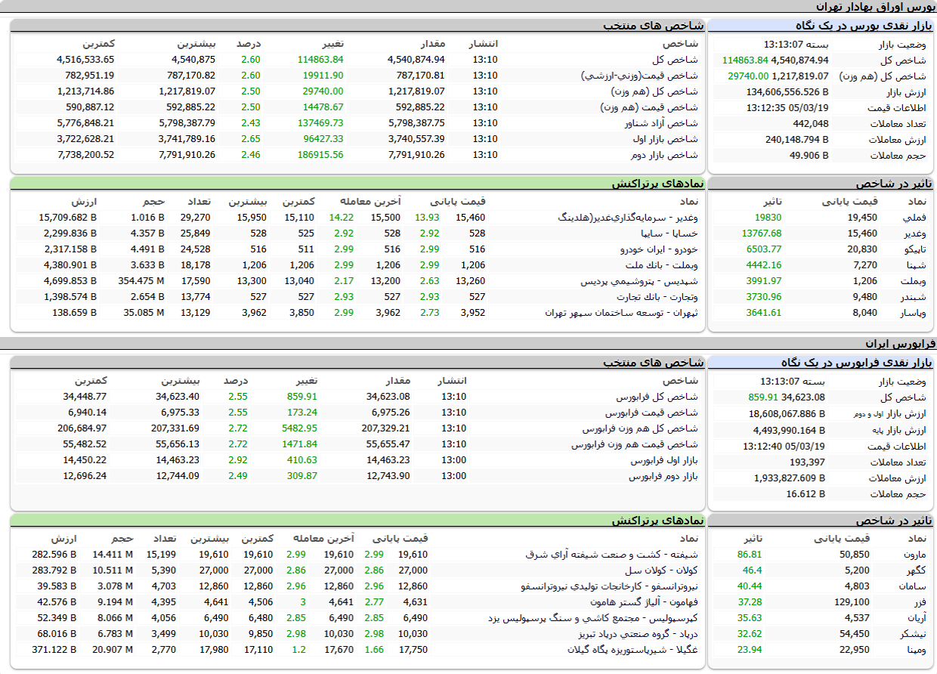Click bourse trade volume '49.906 B'
The image size is (937, 674).
[809, 156]
